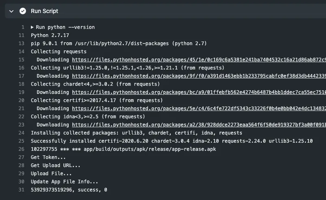Click line number 24
Screen dimensions: 326x200
tap(22, 133)
